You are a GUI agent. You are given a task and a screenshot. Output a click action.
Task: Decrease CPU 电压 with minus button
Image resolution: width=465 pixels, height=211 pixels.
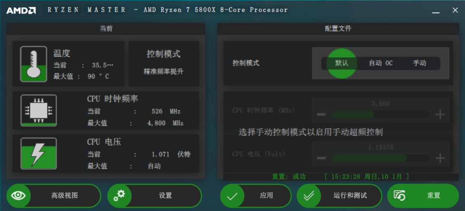pyautogui.click(x=321, y=158)
